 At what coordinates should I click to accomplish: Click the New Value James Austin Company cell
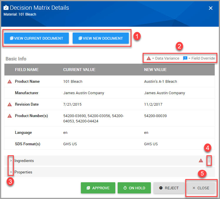coord(164,93)
